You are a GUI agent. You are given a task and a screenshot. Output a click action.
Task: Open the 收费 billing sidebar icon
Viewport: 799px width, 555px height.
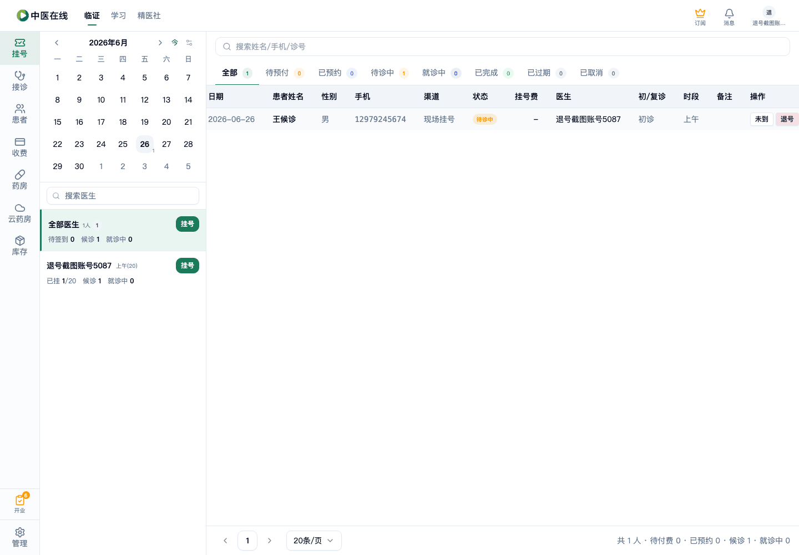click(19, 147)
